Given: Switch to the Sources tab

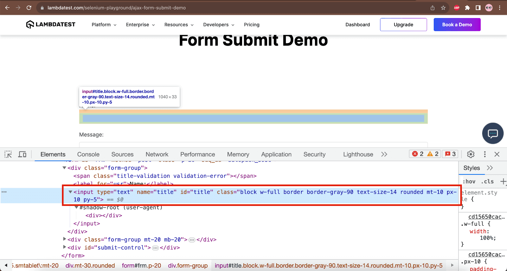Looking at the screenshot, I should pyautogui.click(x=122, y=154).
